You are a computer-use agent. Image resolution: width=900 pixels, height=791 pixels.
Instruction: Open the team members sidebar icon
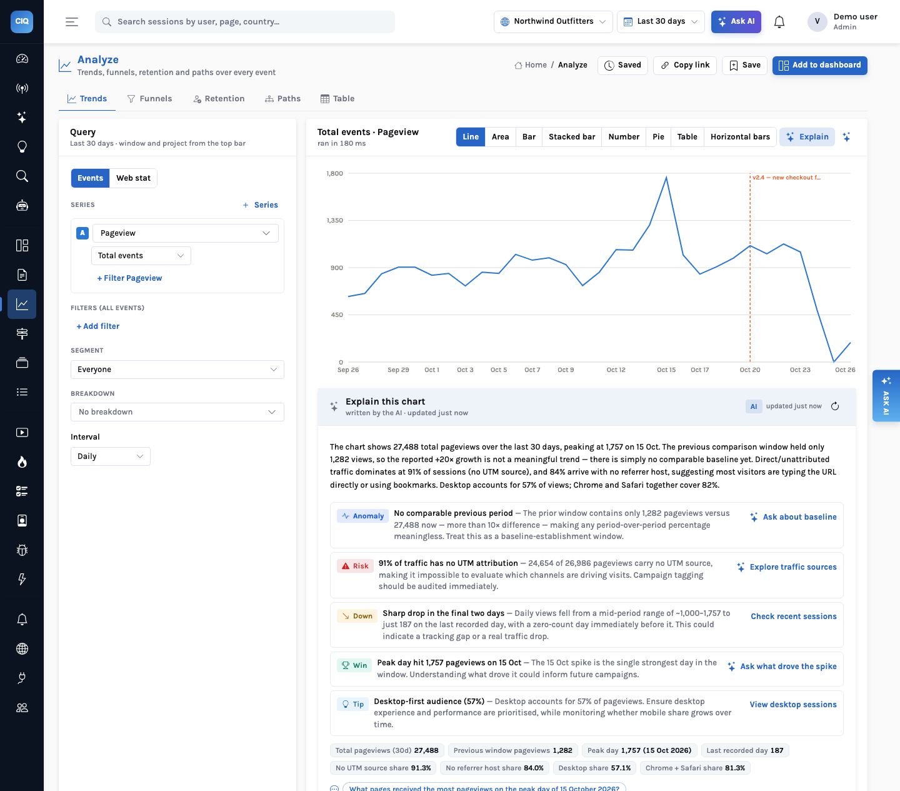pos(22,708)
